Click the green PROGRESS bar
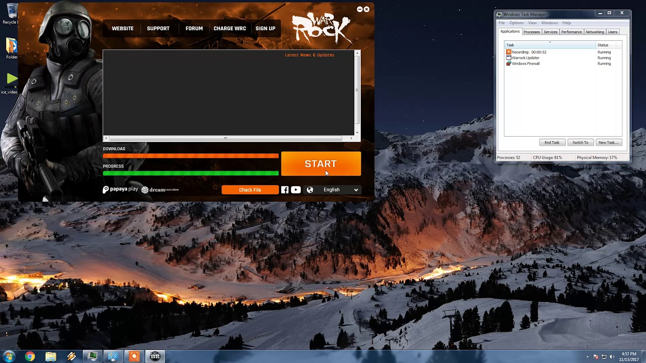This screenshot has height=363, width=646. (191, 173)
